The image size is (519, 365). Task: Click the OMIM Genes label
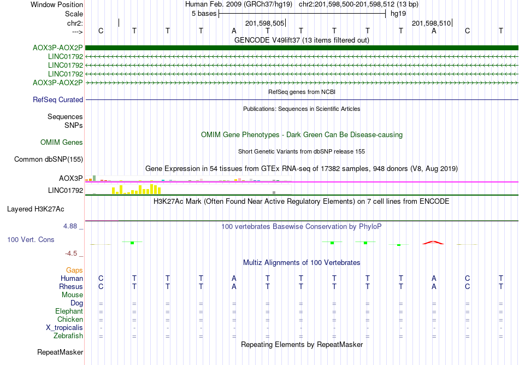pos(62,142)
